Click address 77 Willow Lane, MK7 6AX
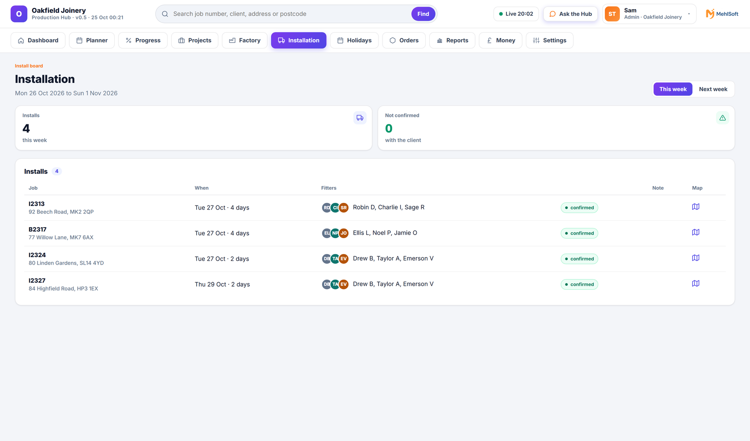Image resolution: width=750 pixels, height=441 pixels. 61,237
